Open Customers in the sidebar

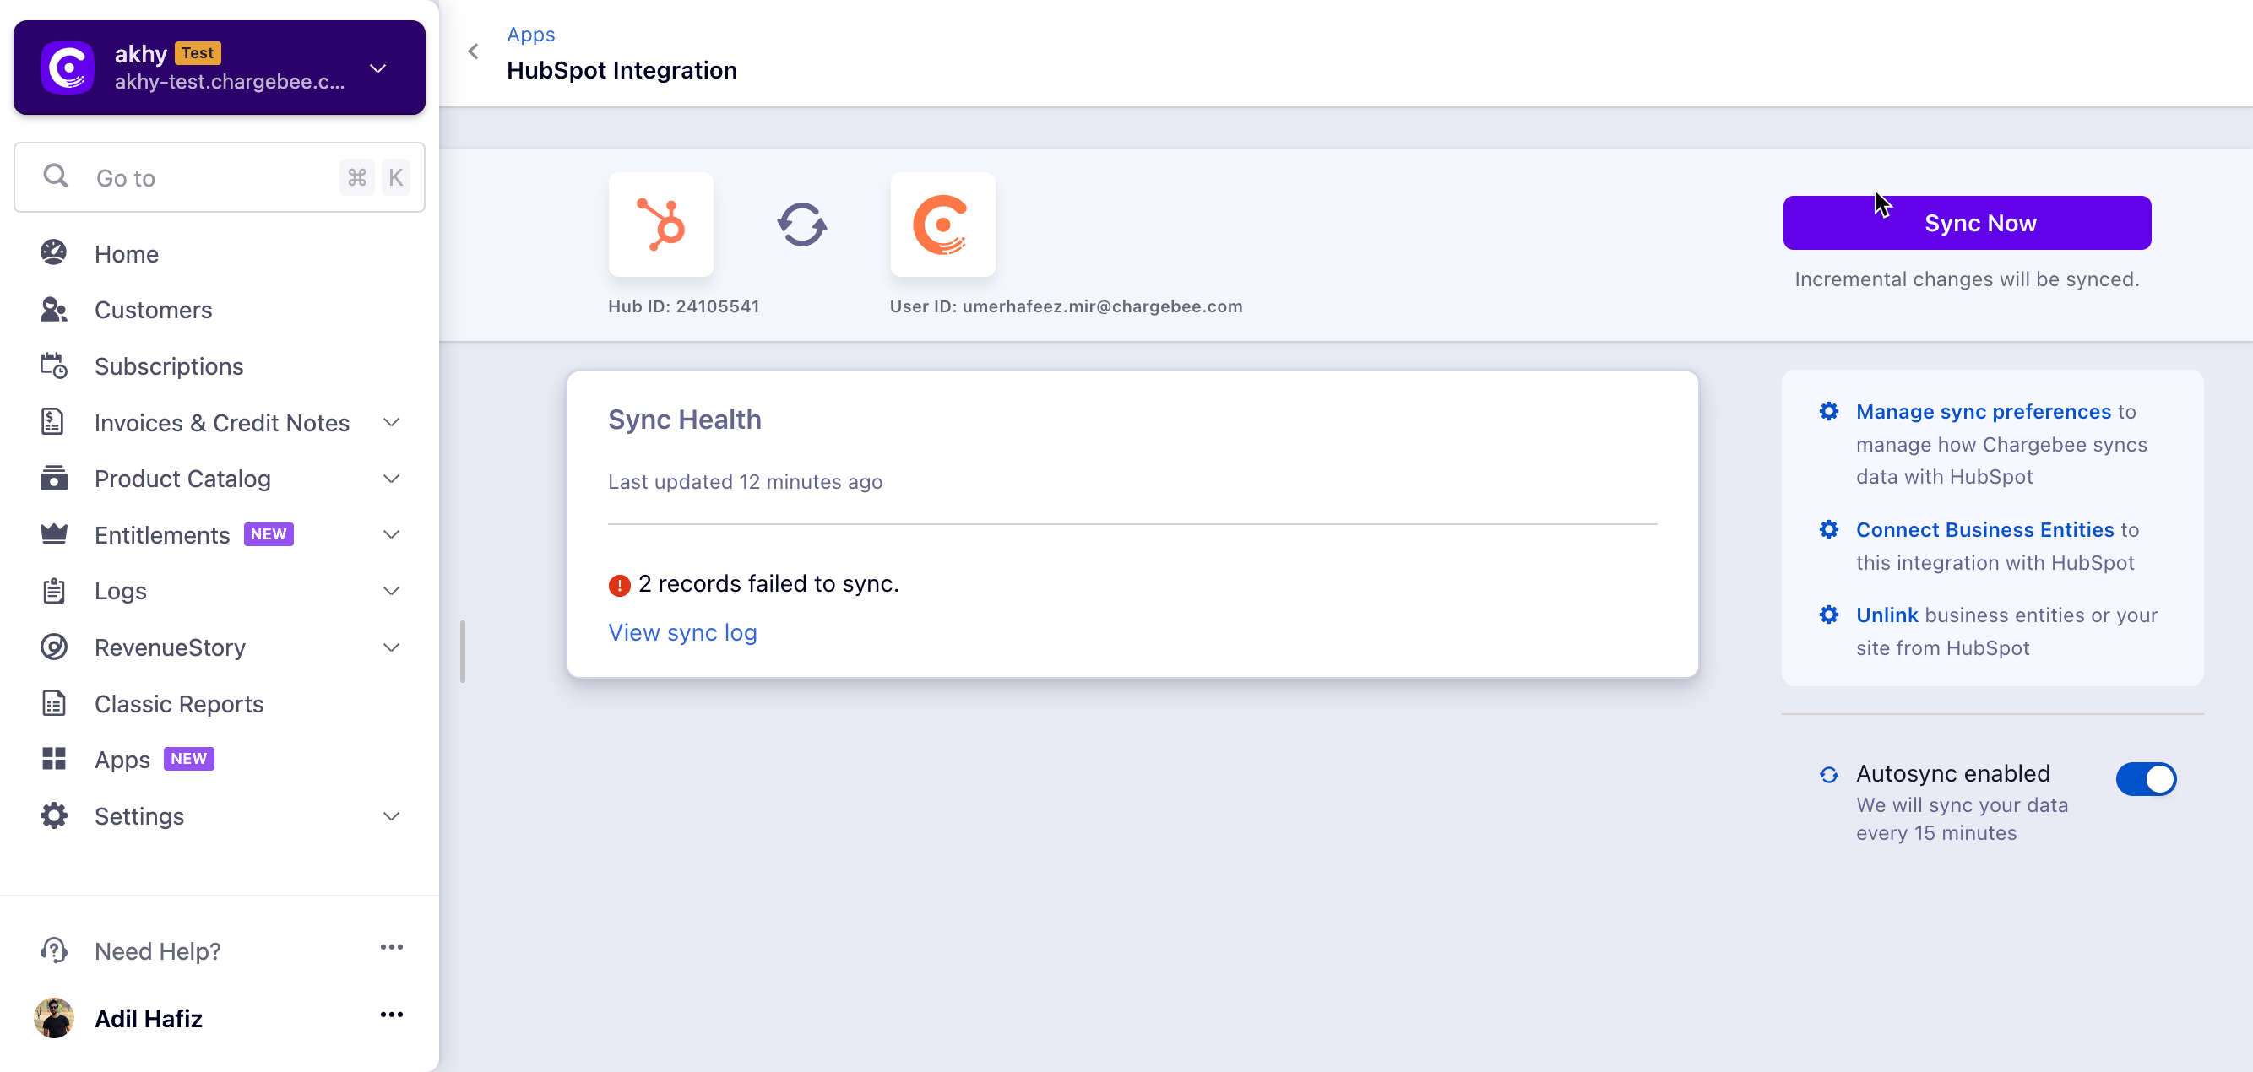153,310
